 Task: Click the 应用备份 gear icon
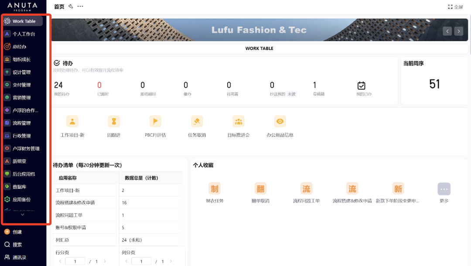click(7, 199)
